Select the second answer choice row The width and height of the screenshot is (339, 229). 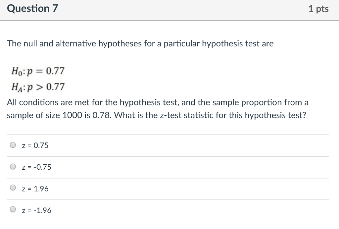pos(132,167)
